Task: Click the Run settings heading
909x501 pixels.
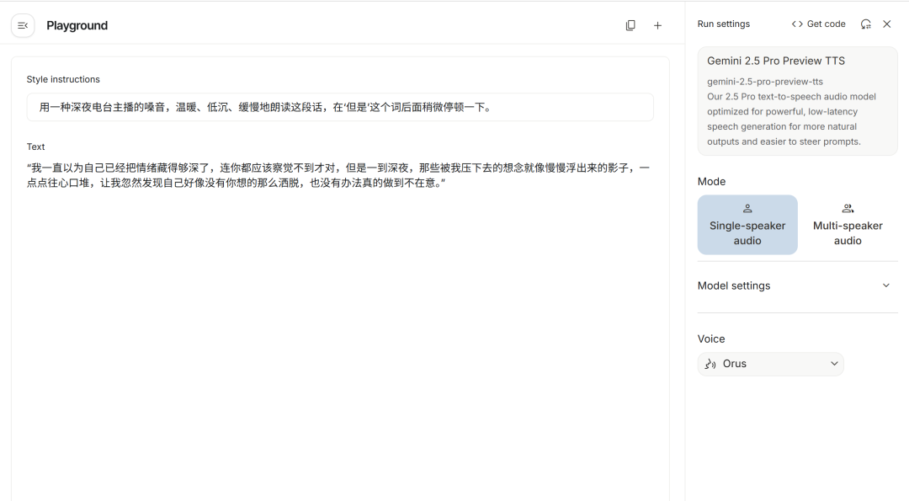Action: [x=724, y=24]
